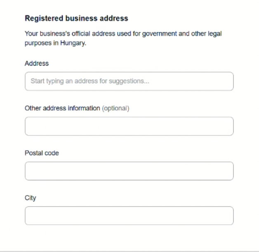Screen dimensions: 259x252
Task: Click the "City" field label
Action: [x=31, y=198]
